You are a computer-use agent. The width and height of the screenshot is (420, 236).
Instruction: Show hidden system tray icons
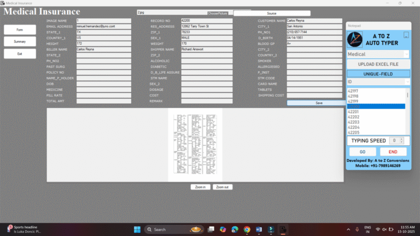point(348,229)
